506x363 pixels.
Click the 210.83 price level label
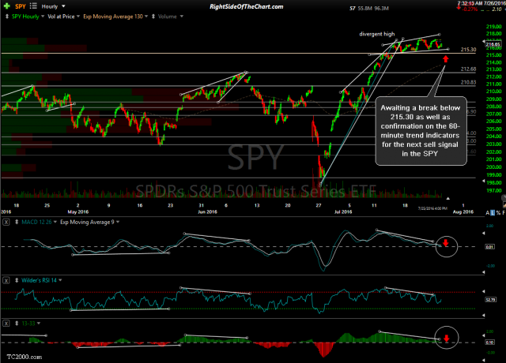(x=468, y=82)
